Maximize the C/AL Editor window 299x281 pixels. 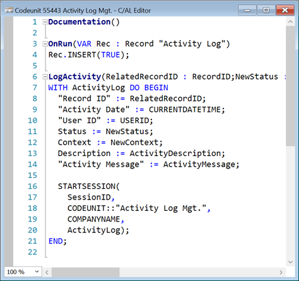266,10
